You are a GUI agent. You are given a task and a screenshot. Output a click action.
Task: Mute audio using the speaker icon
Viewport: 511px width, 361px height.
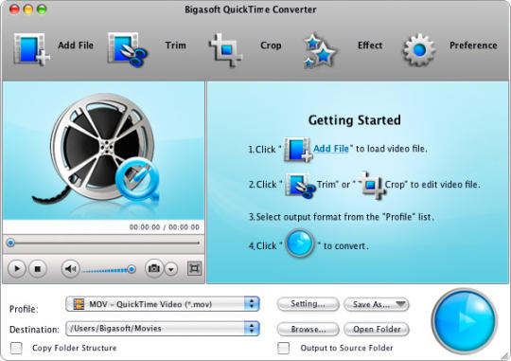click(70, 269)
